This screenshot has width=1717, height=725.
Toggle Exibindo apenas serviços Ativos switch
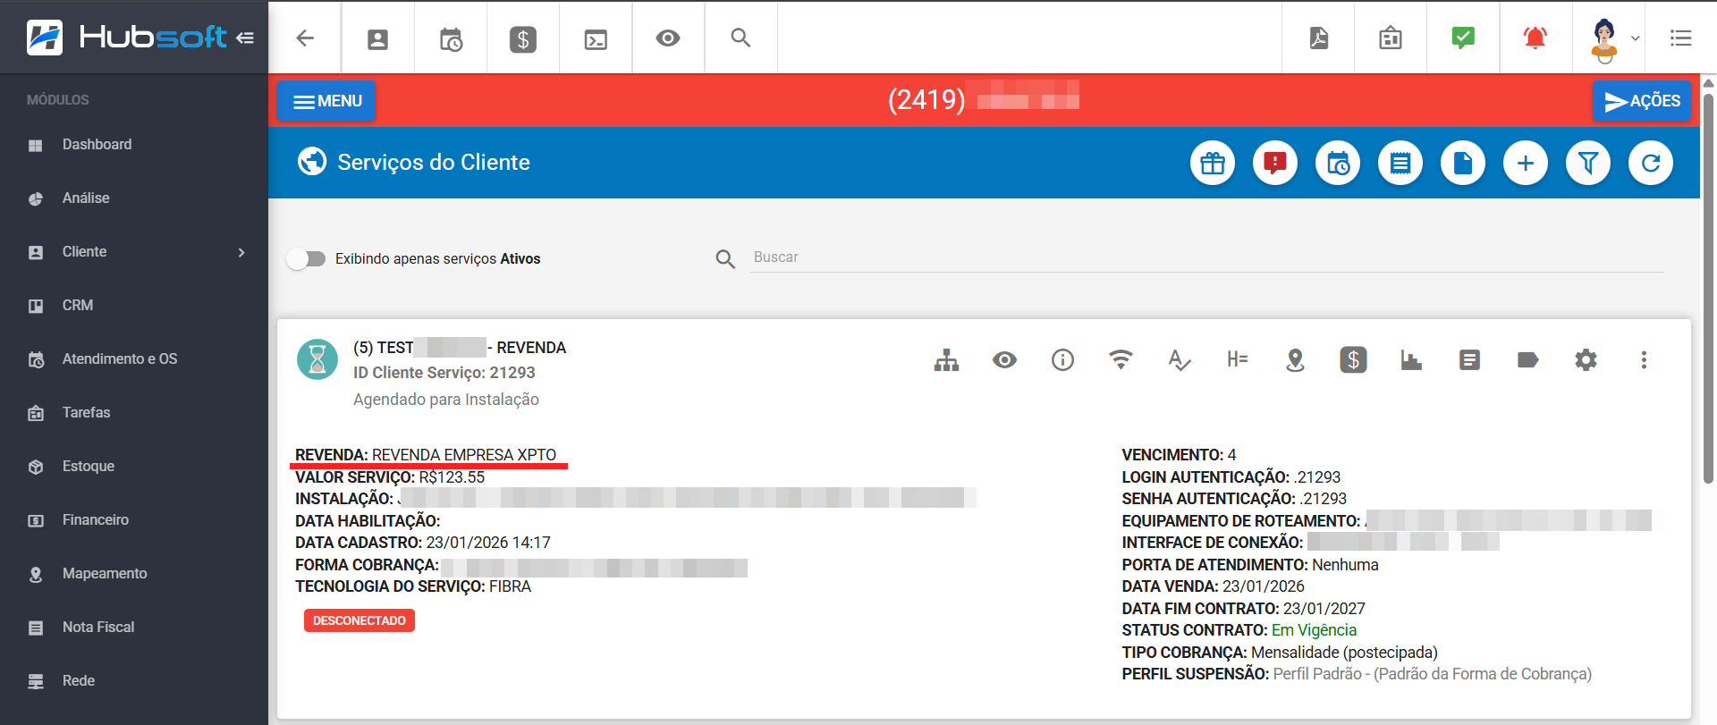pos(306,258)
